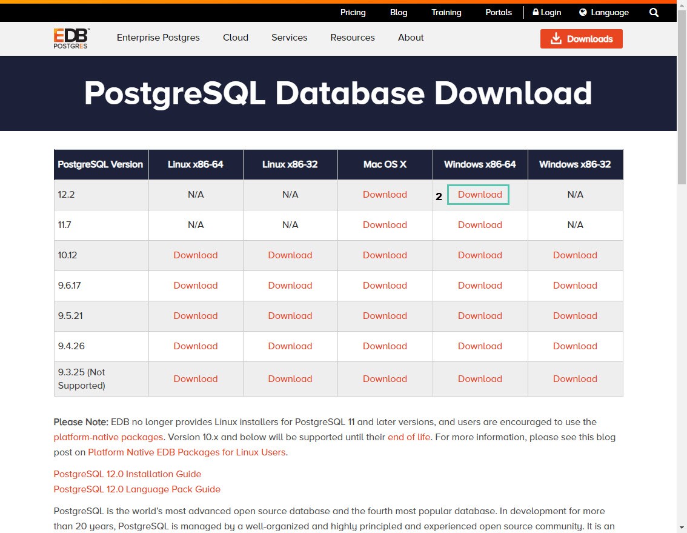Open the Blog page
687x533 pixels.
[x=398, y=12]
